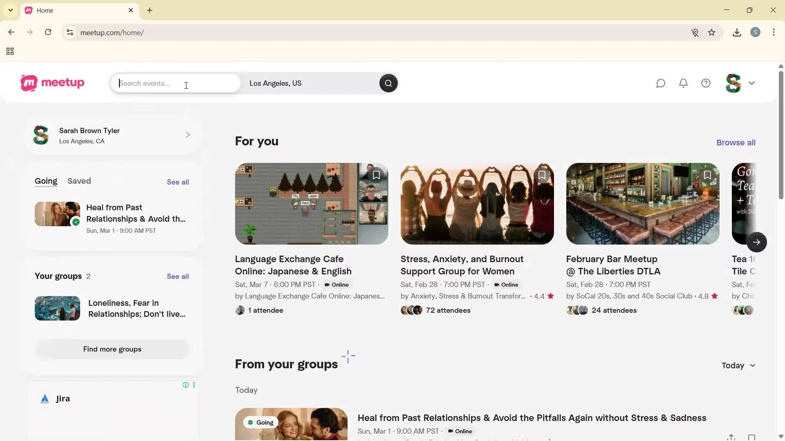Run the search with the magnifier button
The image size is (785, 441).
coord(388,83)
